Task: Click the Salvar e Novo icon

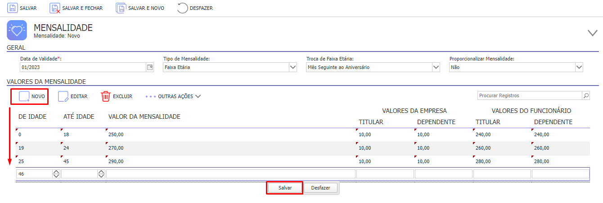Action: click(121, 8)
